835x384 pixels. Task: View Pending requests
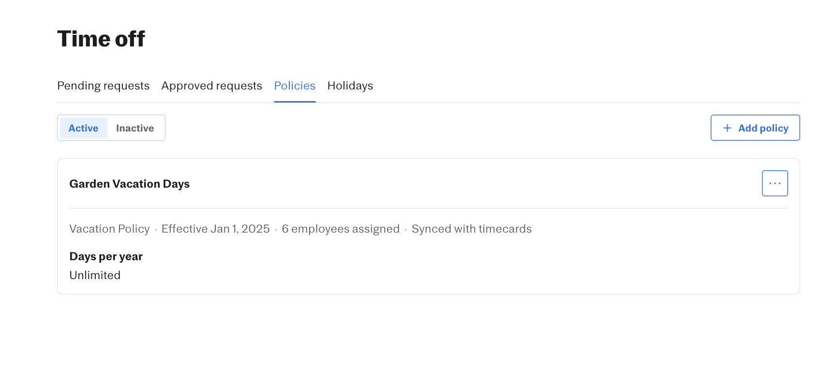pos(103,86)
